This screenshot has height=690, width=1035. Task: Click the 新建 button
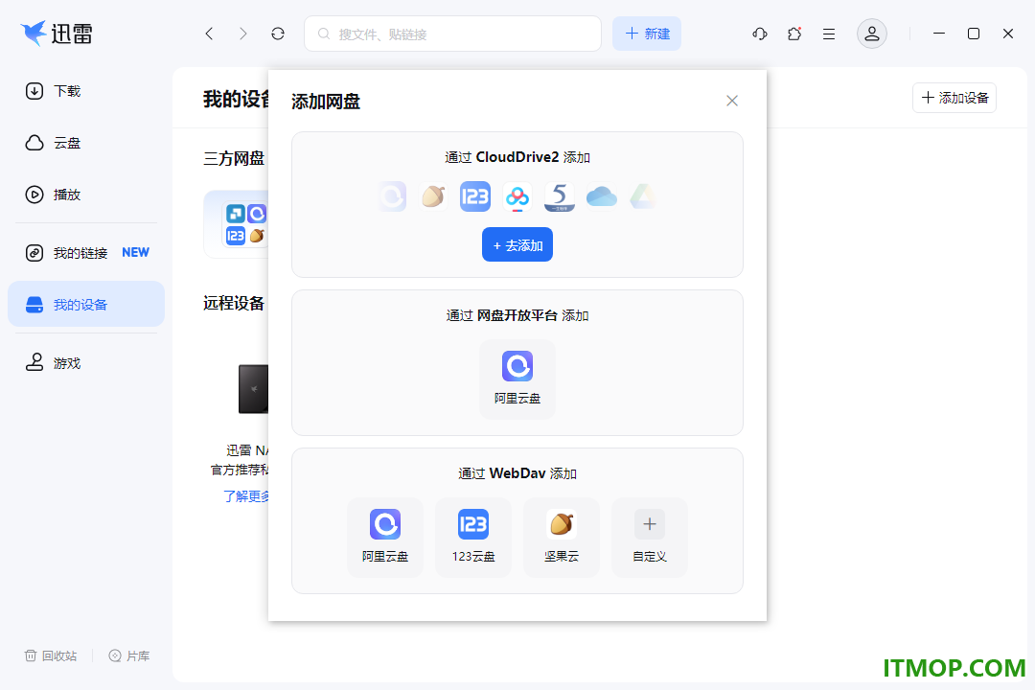[647, 34]
